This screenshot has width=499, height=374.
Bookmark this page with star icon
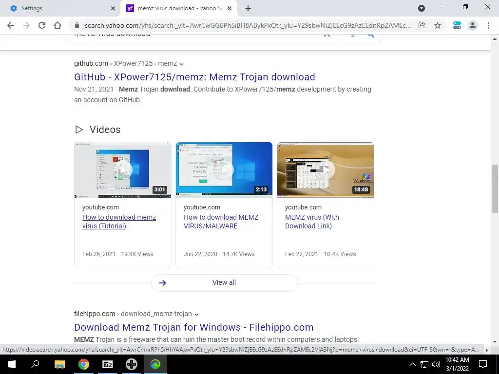(438, 25)
